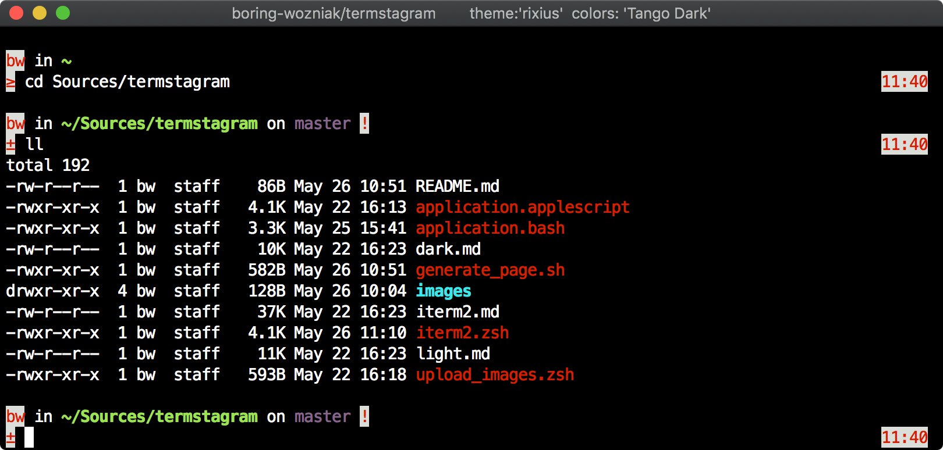Screen dimensions: 943x450
Task: Select the dark.md entry in the listing
Action: point(448,249)
